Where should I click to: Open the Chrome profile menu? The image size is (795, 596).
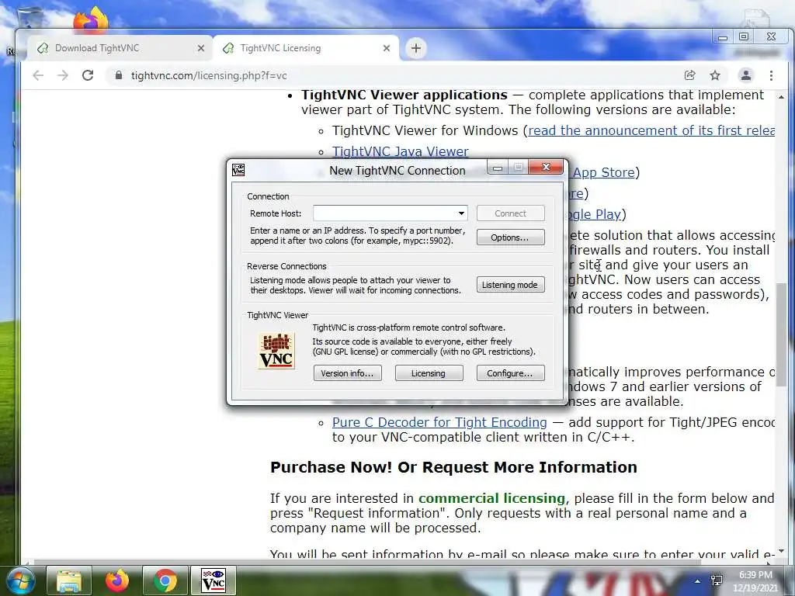746,75
